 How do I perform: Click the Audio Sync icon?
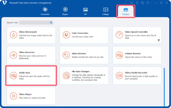coord(13,76)
